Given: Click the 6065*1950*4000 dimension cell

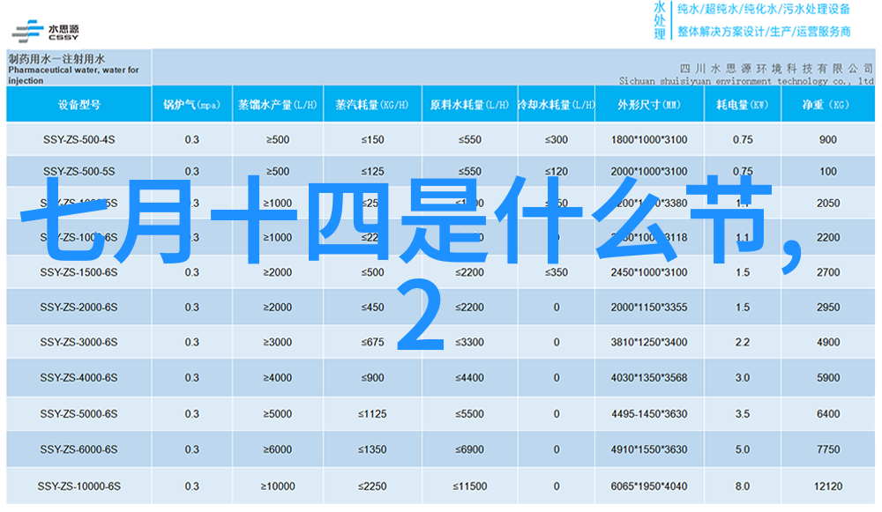Looking at the screenshot, I should (648, 486).
